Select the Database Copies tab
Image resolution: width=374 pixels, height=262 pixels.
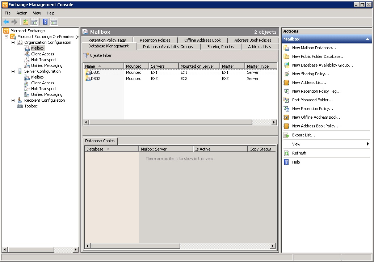[x=100, y=141]
